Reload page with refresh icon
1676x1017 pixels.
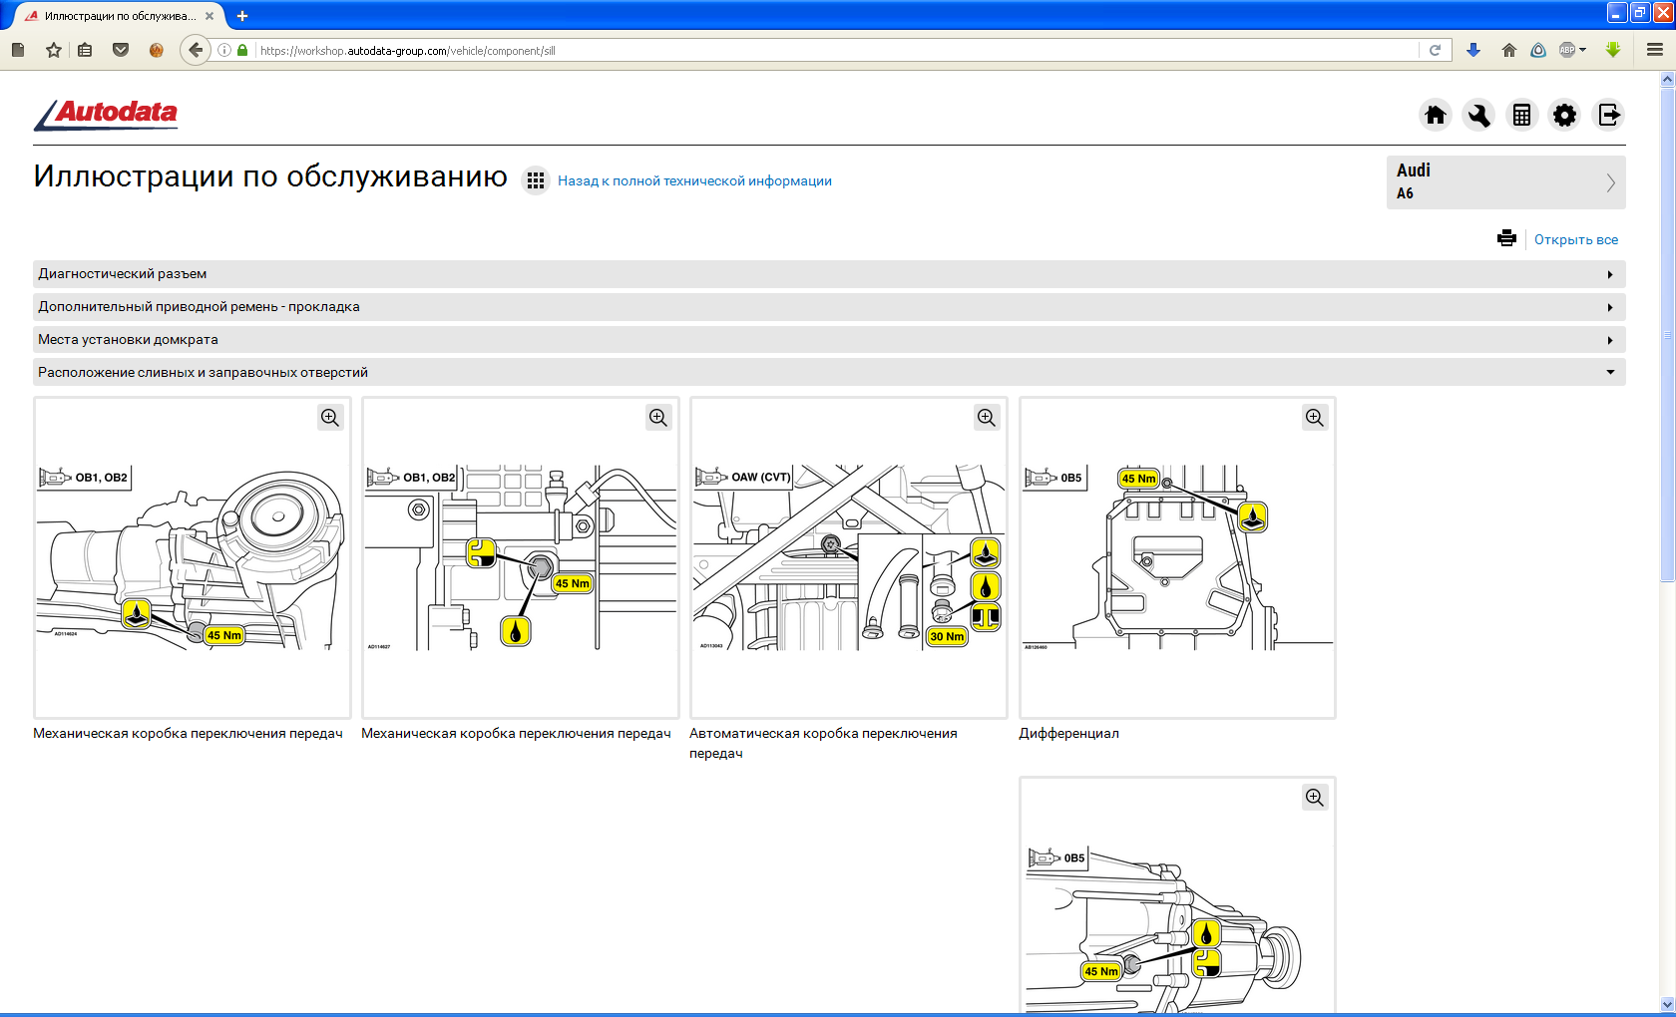click(x=1435, y=50)
